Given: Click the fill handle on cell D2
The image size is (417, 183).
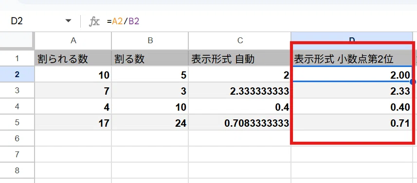Looking at the screenshot, I should (x=413, y=82).
